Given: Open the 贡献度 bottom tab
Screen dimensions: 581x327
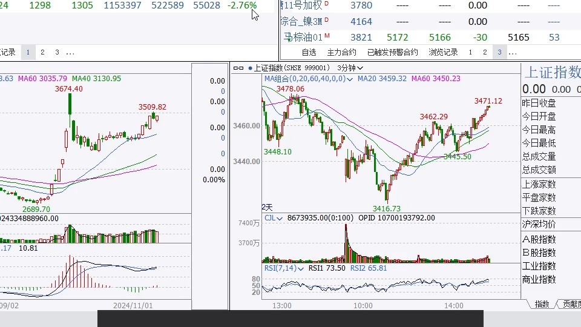Looking at the screenshot, I should pyautogui.click(x=571, y=304).
